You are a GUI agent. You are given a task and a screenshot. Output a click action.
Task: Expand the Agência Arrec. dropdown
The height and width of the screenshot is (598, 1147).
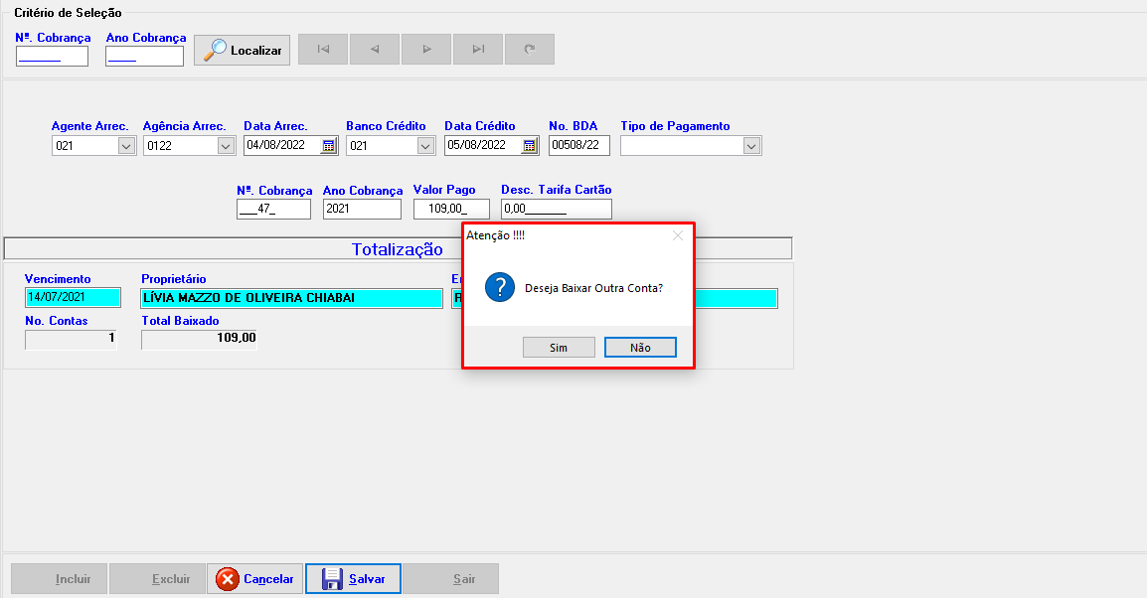point(225,146)
